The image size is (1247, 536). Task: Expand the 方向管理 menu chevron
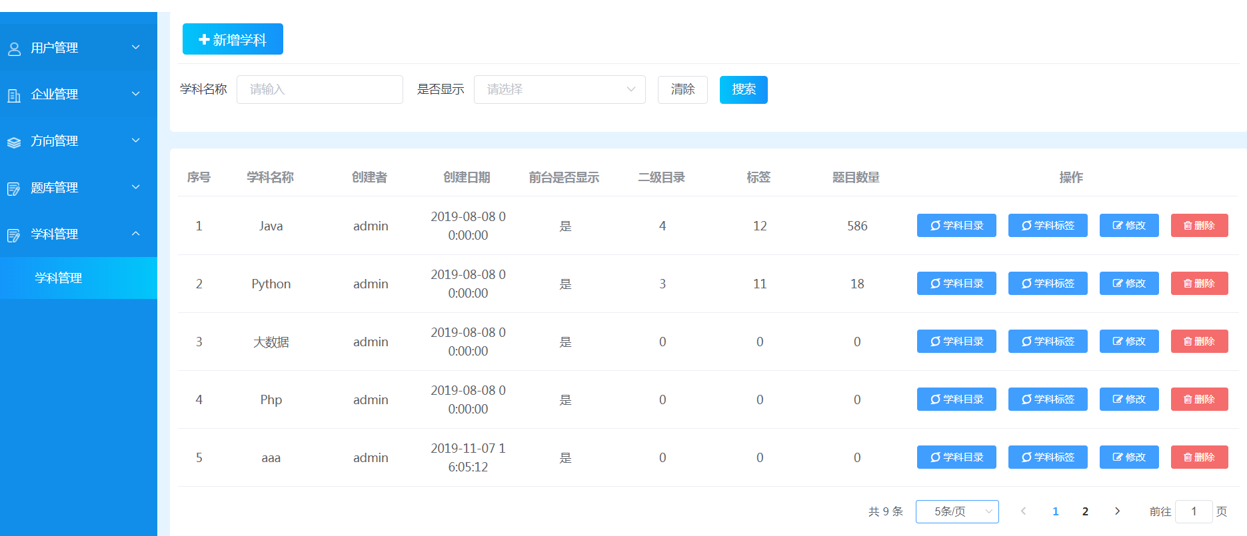136,140
